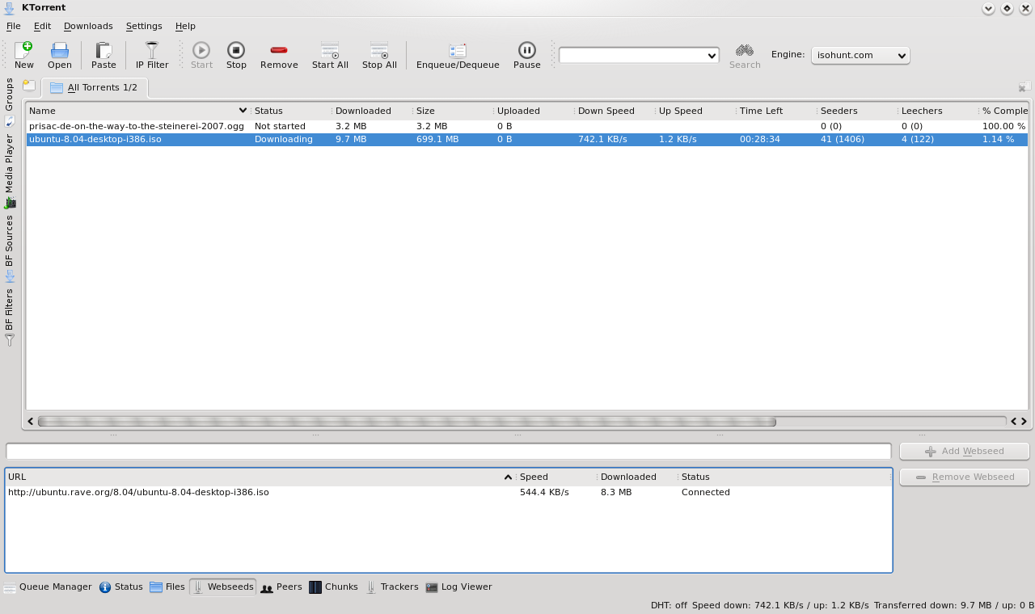
Task: Click the webseed 544.4 KB/s speed value
Action: coord(544,492)
